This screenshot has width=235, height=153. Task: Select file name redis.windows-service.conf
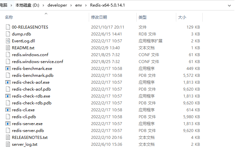pos(38,61)
